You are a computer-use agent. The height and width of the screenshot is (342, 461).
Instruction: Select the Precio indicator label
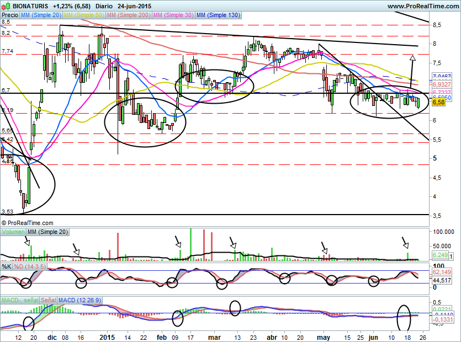pyautogui.click(x=9, y=15)
